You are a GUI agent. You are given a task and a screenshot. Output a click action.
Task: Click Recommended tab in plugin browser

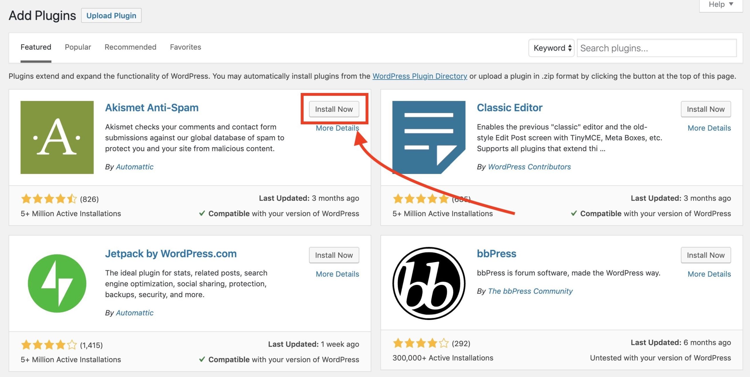coord(130,47)
